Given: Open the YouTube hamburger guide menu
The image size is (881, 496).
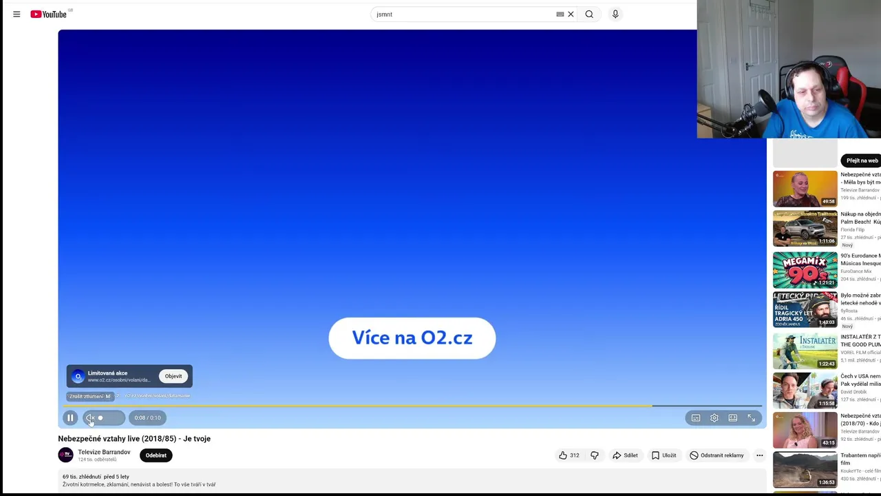Looking at the screenshot, I should [x=17, y=14].
